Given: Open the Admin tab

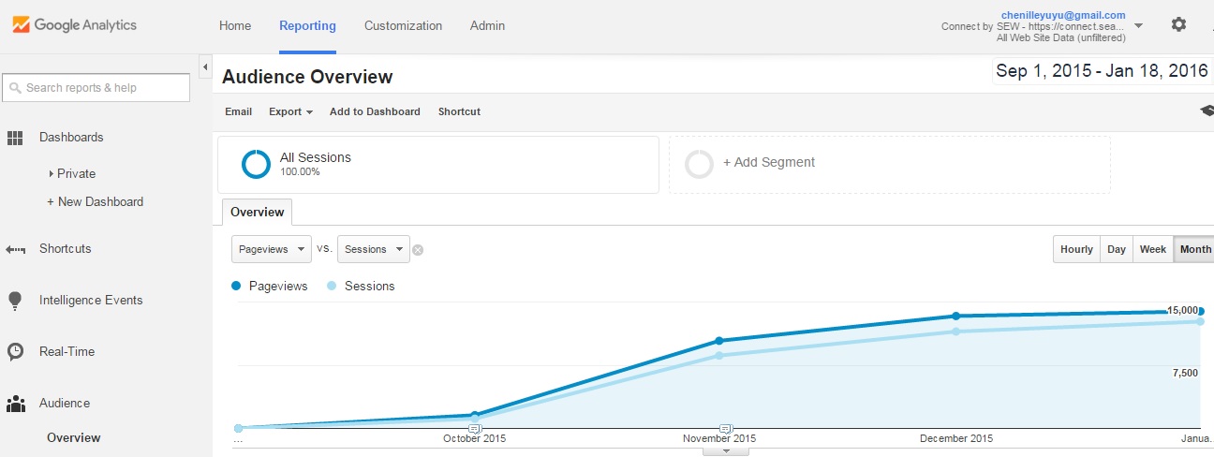Looking at the screenshot, I should (487, 25).
